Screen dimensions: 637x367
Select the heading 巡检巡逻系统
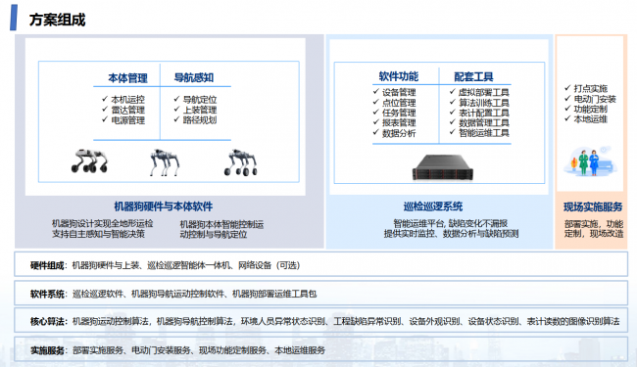[433, 206]
